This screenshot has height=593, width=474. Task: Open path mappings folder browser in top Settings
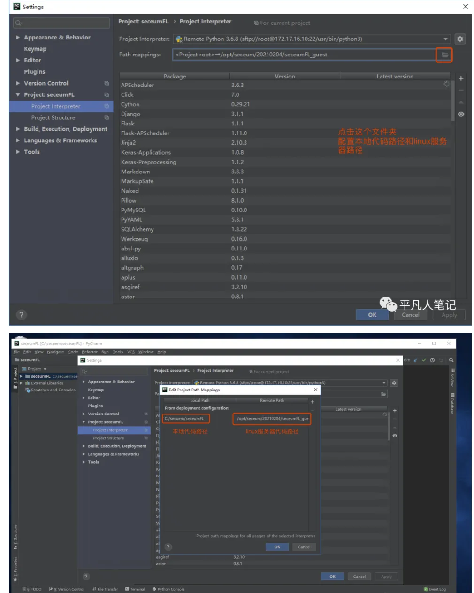(444, 55)
